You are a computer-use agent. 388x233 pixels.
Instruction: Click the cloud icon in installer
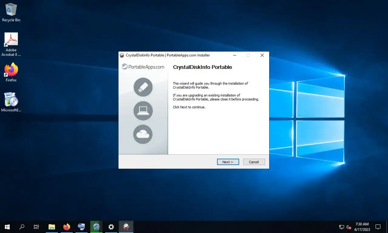(x=143, y=134)
